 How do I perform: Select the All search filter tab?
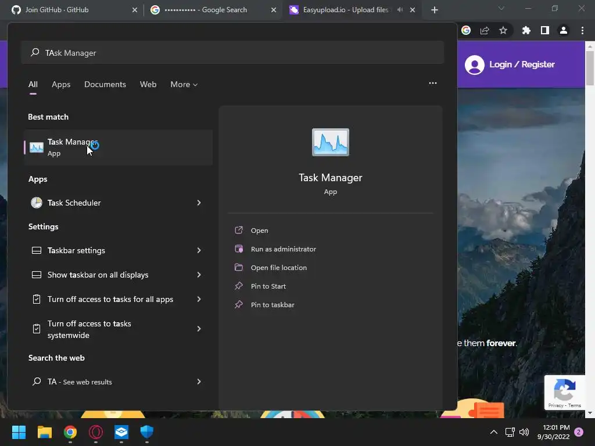[33, 85]
